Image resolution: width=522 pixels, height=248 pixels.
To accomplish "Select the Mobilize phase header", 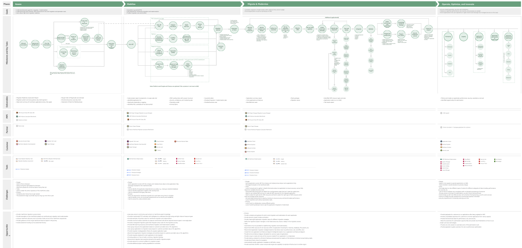I will pos(184,3).
